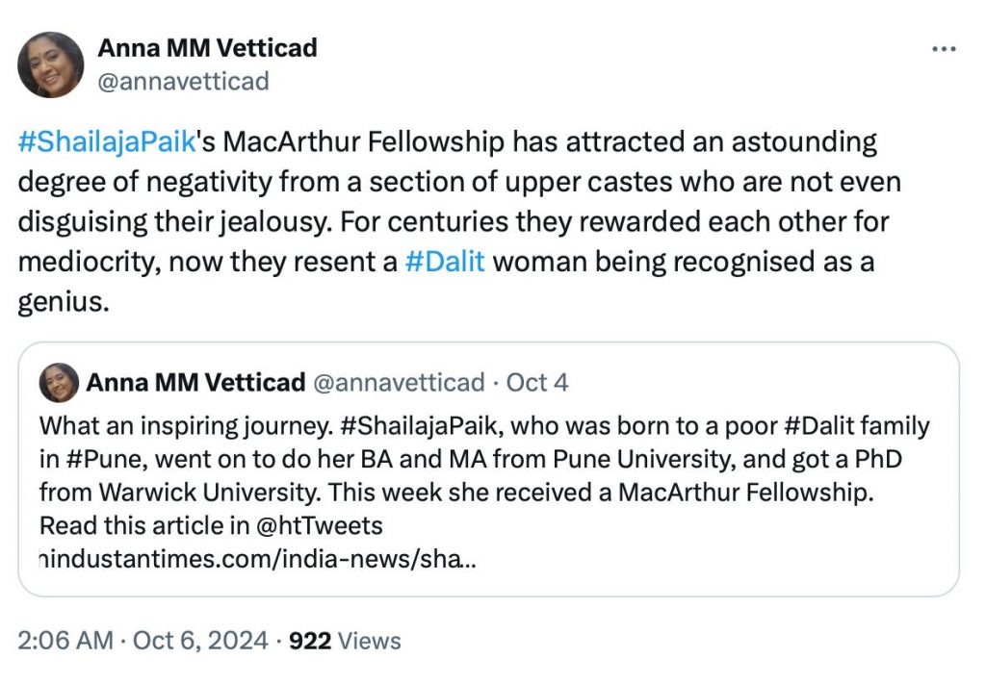Open the 922 Views count
The width and height of the screenshot is (986, 684).
click(x=345, y=641)
